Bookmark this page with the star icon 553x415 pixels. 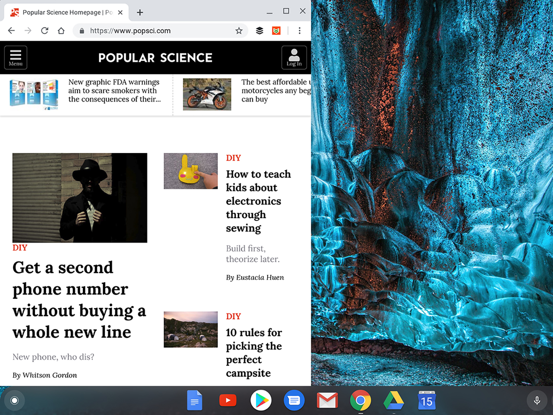pos(239,31)
